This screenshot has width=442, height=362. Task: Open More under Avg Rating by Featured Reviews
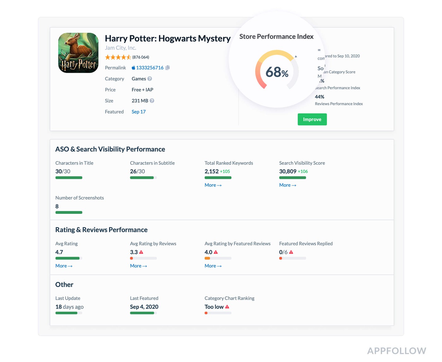click(213, 266)
